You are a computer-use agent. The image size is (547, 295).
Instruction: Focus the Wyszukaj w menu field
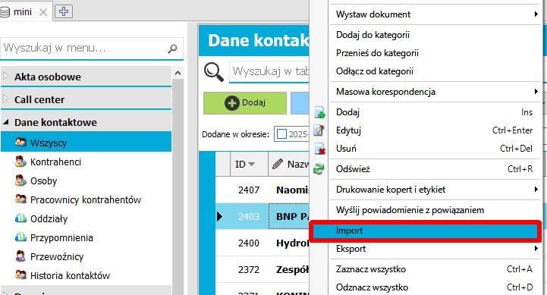tap(85, 48)
